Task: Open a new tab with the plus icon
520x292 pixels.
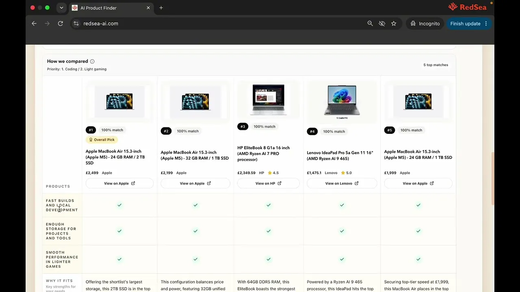Action: click(x=161, y=8)
